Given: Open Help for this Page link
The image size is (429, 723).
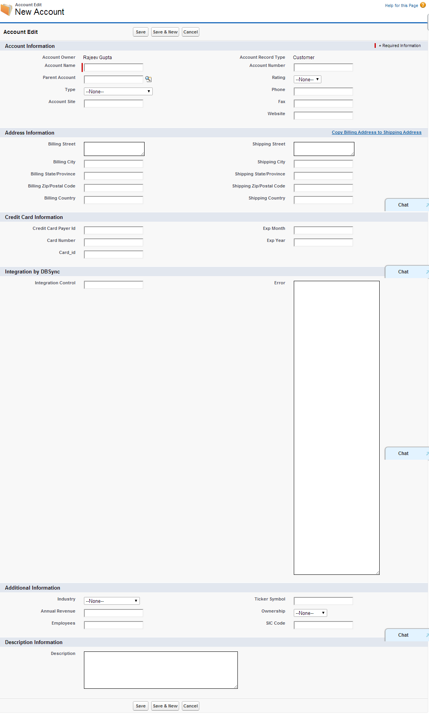Looking at the screenshot, I should pos(401,5).
